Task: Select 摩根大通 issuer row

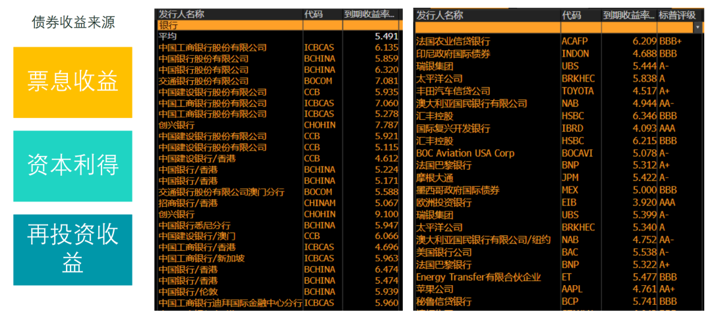Action: pyautogui.click(x=558, y=178)
